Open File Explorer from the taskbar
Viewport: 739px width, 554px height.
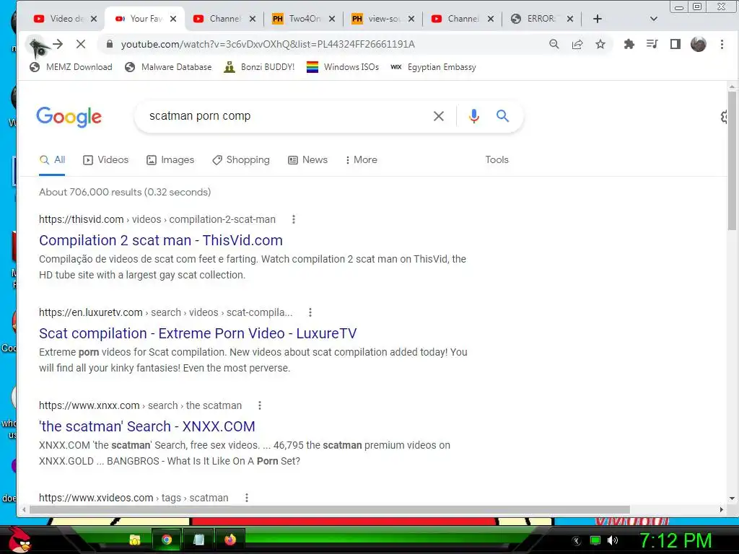135,540
